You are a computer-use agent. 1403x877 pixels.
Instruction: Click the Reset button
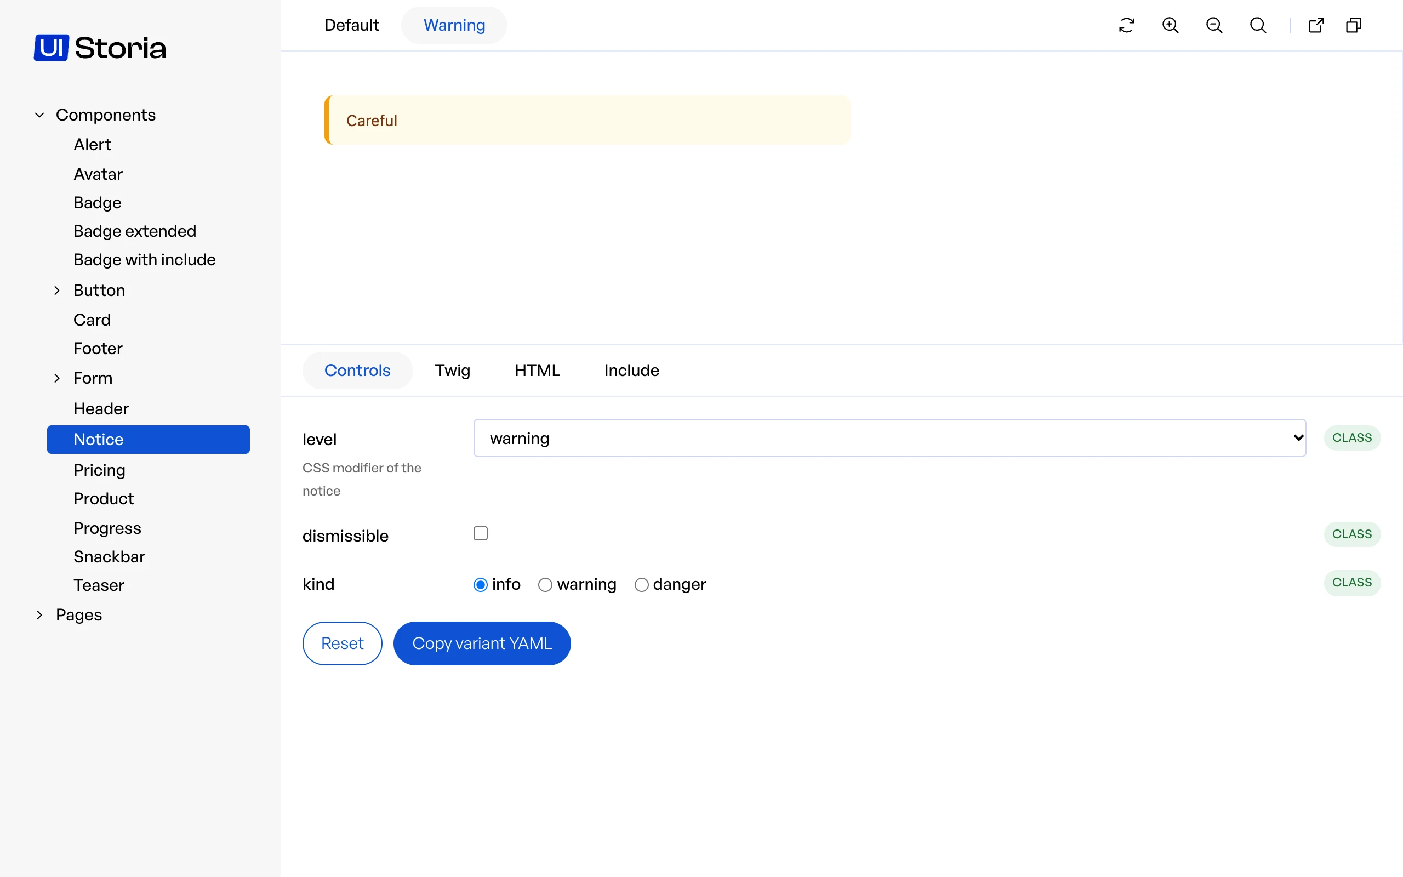342,643
